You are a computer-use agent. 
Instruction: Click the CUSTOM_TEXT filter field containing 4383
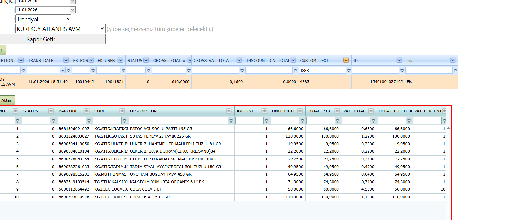322,70
